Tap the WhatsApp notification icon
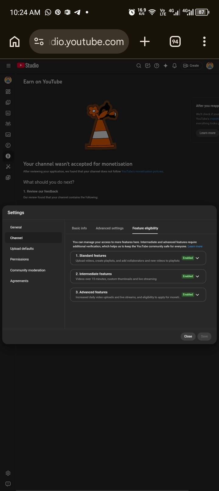The width and height of the screenshot is (219, 491). [48, 12]
